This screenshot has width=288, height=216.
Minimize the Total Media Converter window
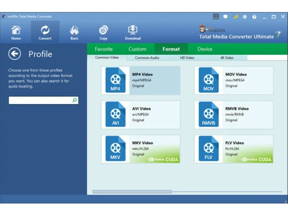click(x=264, y=17)
